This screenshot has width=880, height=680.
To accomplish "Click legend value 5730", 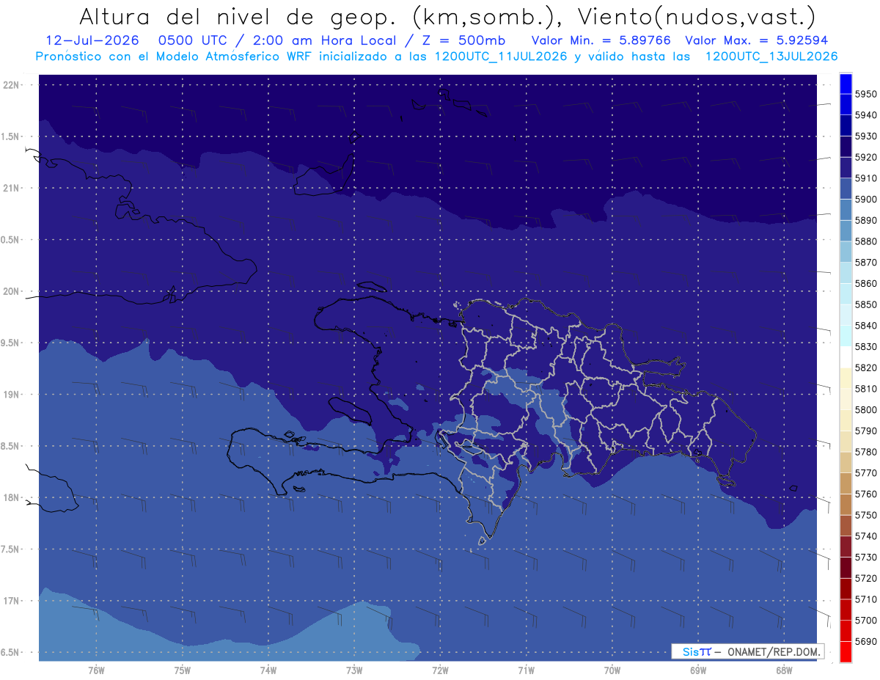I will coord(865,557).
